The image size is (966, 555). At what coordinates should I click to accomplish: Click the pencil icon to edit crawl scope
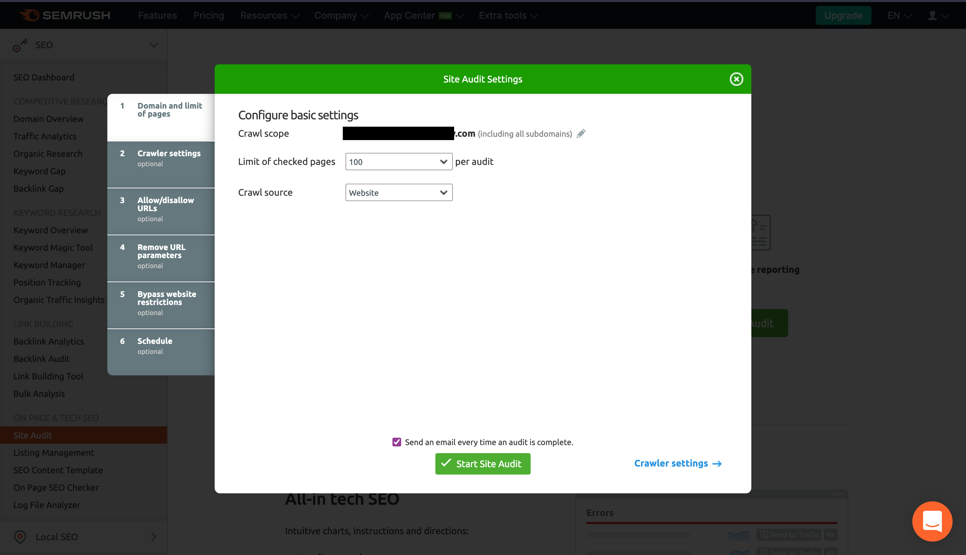point(581,133)
